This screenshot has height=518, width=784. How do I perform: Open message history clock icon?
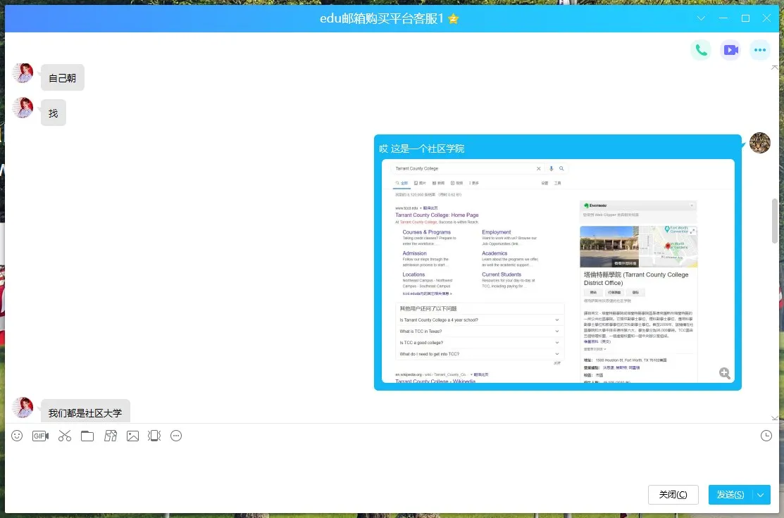point(766,436)
